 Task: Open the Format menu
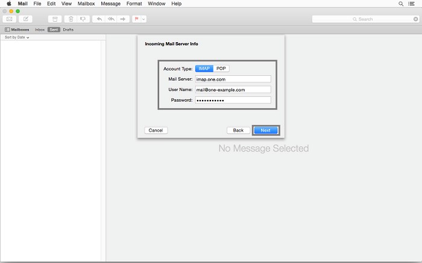click(134, 4)
